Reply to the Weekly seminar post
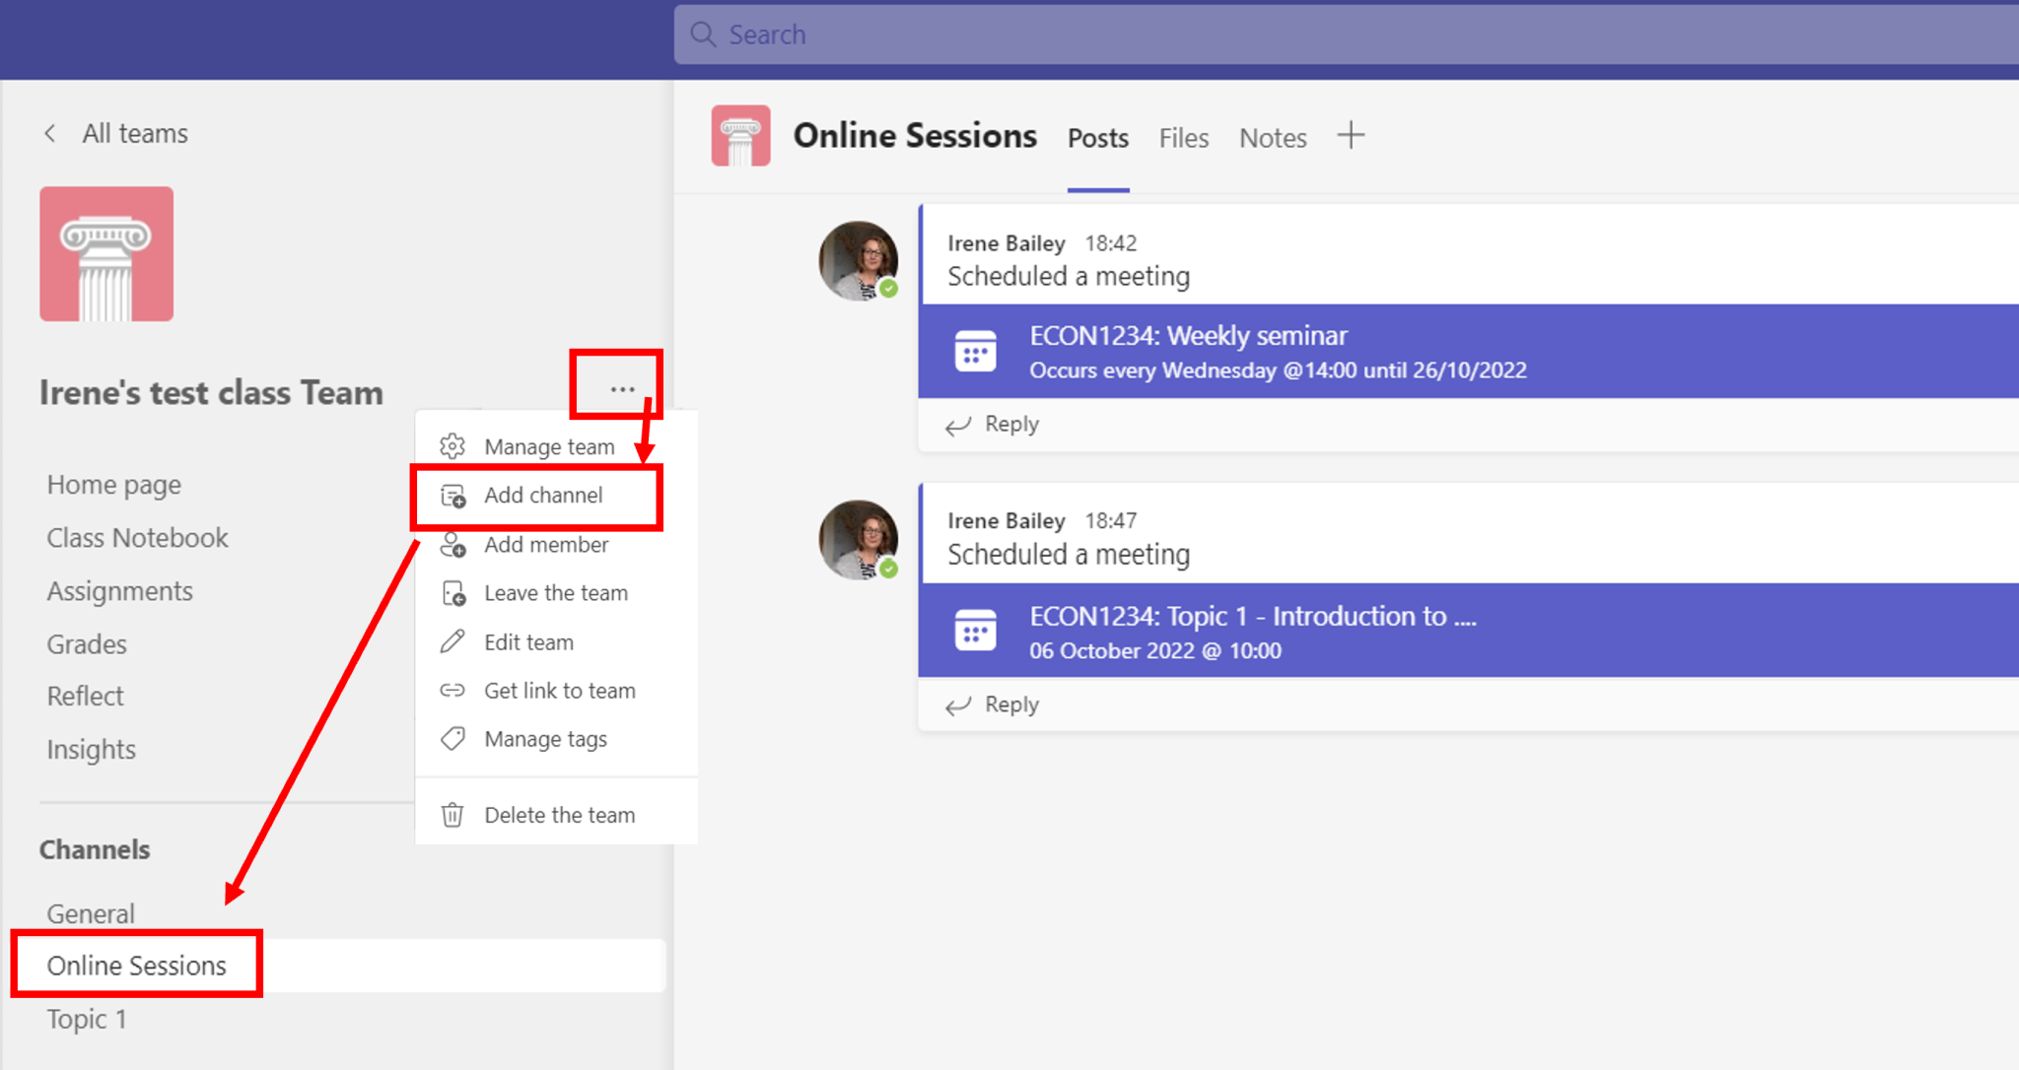 [x=994, y=425]
